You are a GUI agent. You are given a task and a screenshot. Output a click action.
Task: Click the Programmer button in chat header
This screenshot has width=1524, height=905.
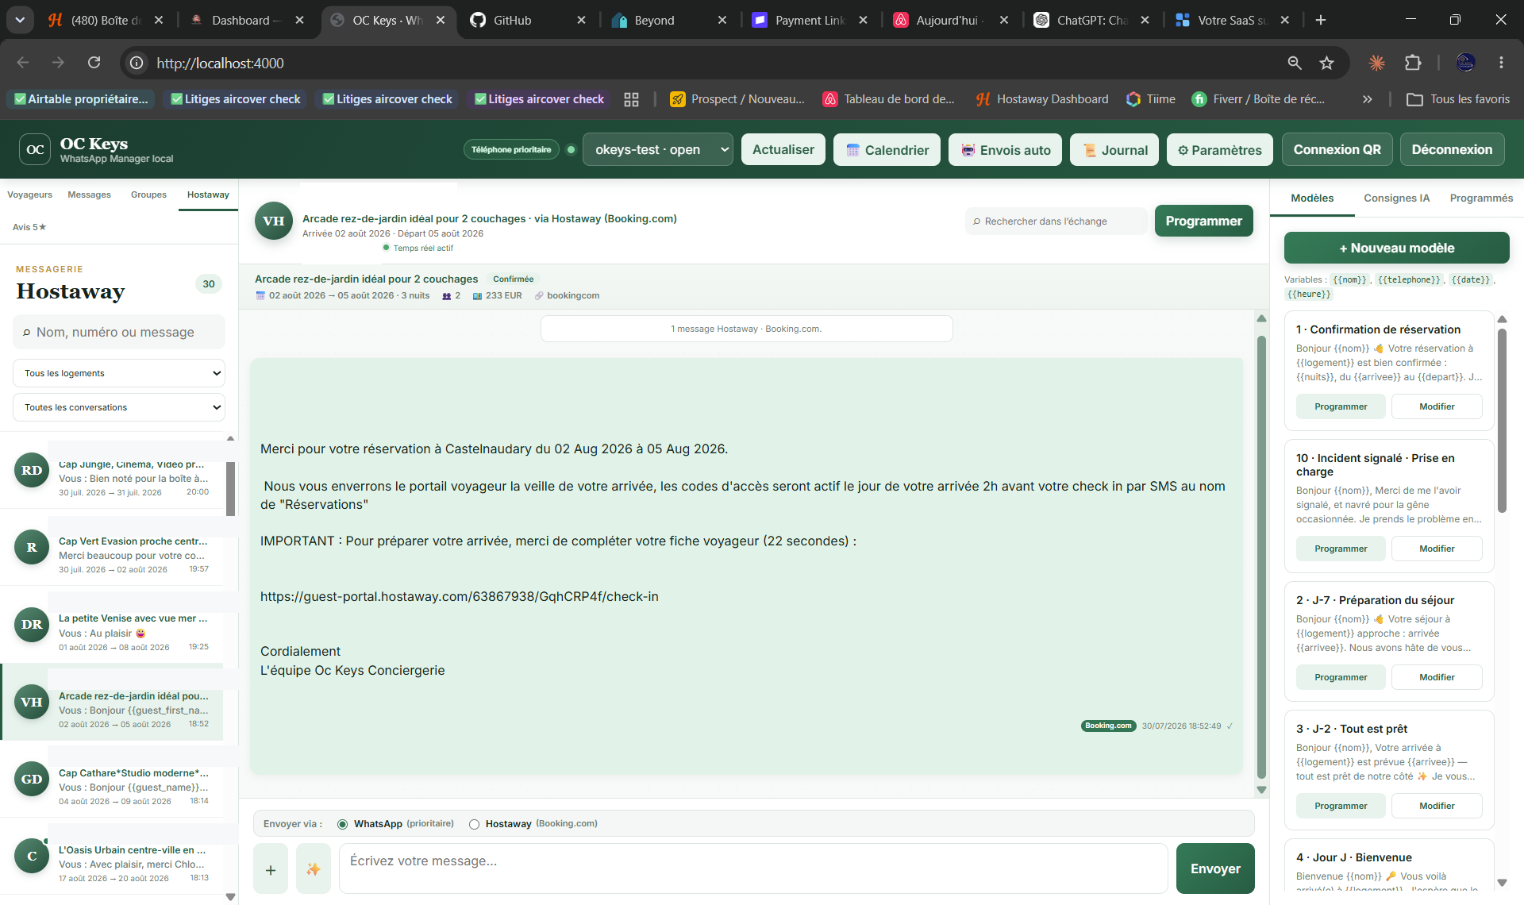point(1203,221)
